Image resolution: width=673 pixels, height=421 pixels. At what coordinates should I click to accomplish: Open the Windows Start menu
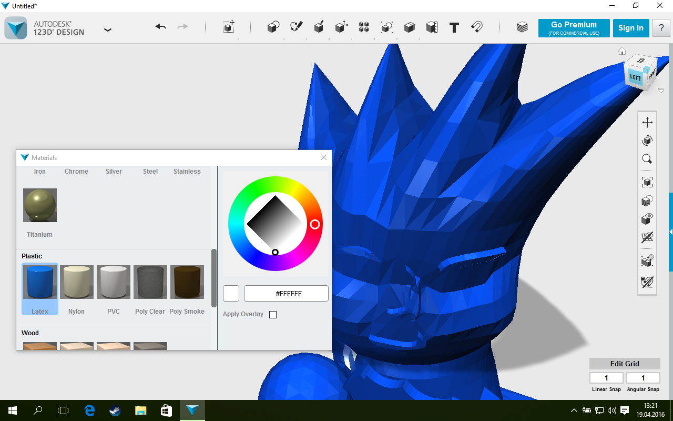point(13,410)
